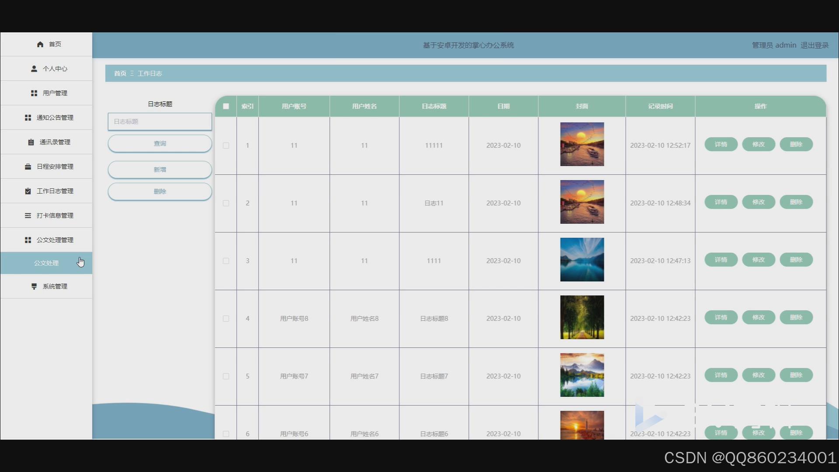839x472 pixels.
Task: Click the 用户姓名8 cell
Action: (x=364, y=319)
